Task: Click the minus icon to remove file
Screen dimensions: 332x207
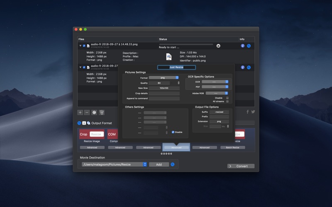Action: pyautogui.click(x=87, y=112)
